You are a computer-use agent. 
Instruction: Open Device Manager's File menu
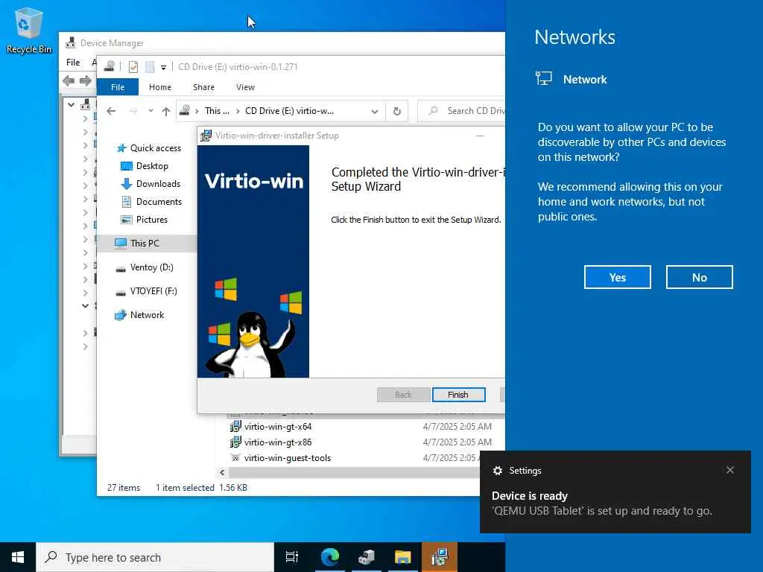(x=73, y=63)
